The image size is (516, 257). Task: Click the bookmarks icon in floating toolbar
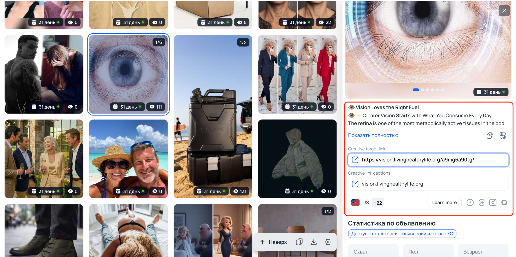[x=299, y=242]
